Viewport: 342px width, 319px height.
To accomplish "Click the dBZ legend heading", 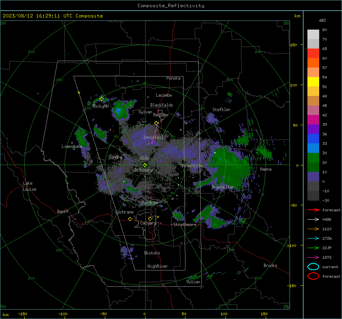I will click(x=322, y=20).
